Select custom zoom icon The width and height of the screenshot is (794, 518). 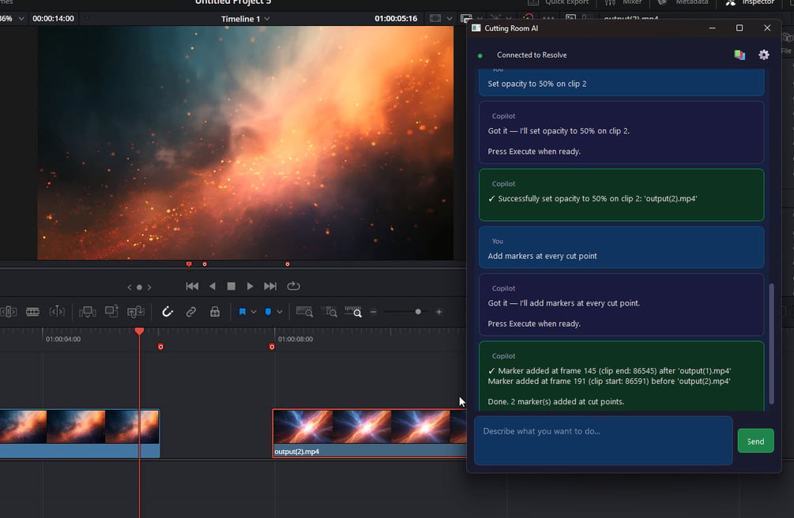353,312
